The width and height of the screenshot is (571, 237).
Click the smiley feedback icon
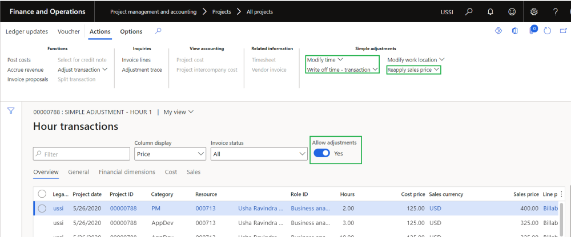point(512,11)
